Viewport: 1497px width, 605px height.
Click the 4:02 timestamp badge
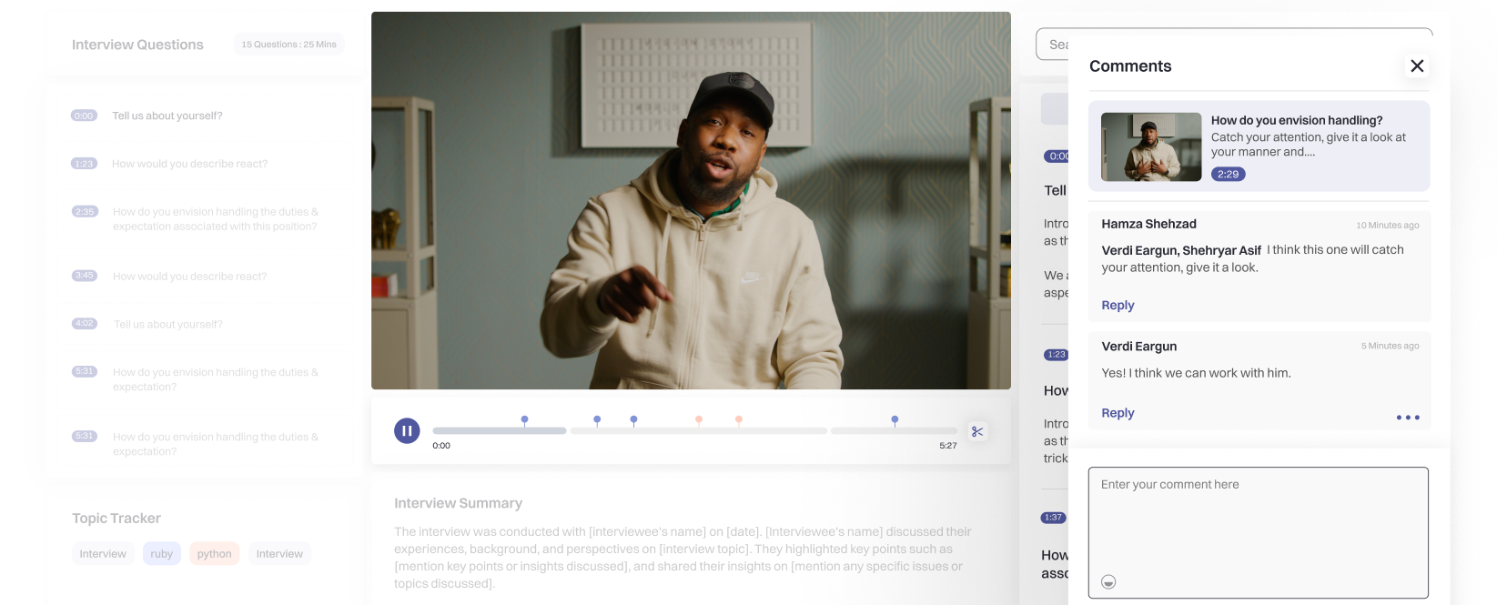(x=84, y=324)
